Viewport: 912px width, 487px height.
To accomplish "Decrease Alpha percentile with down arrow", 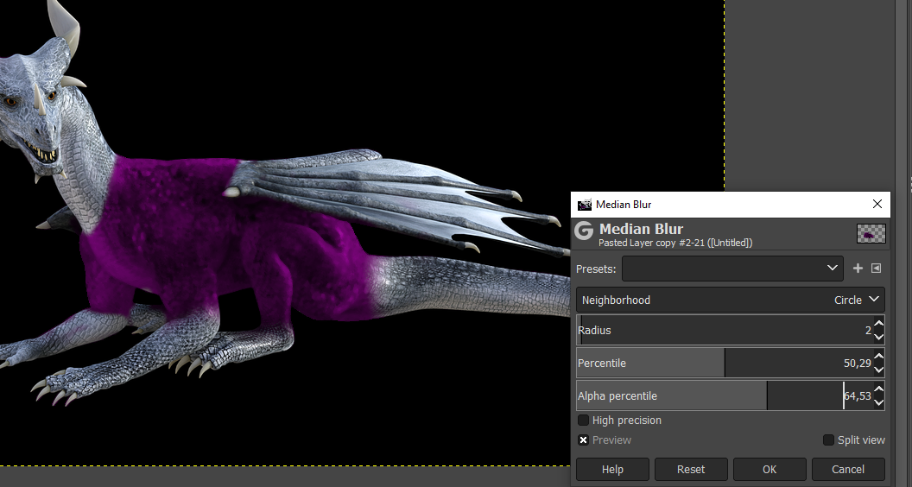I will [x=878, y=402].
